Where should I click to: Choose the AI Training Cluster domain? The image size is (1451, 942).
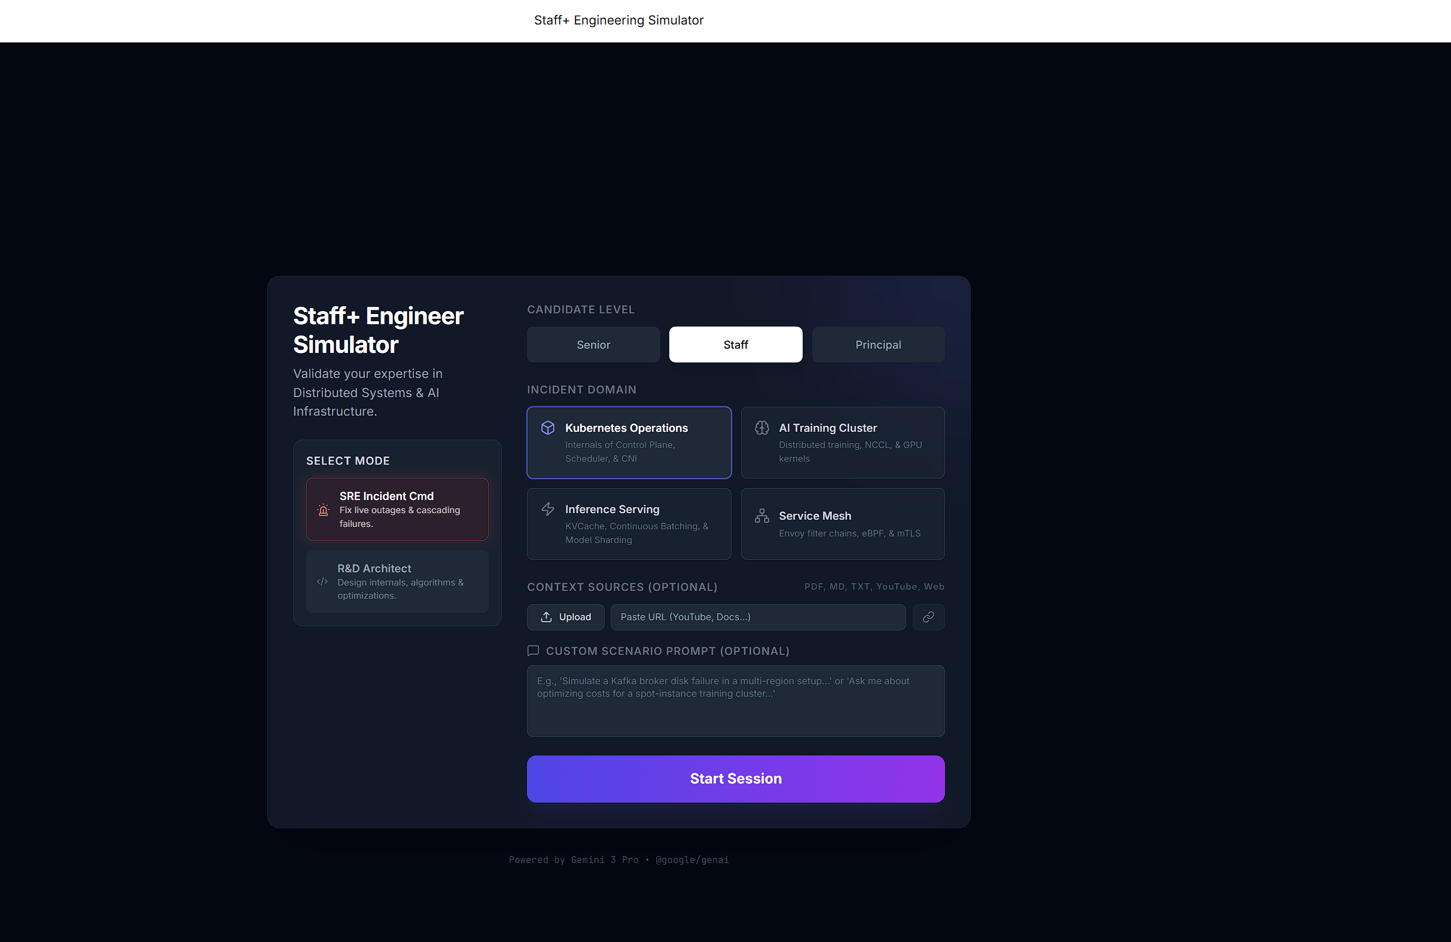coord(843,443)
